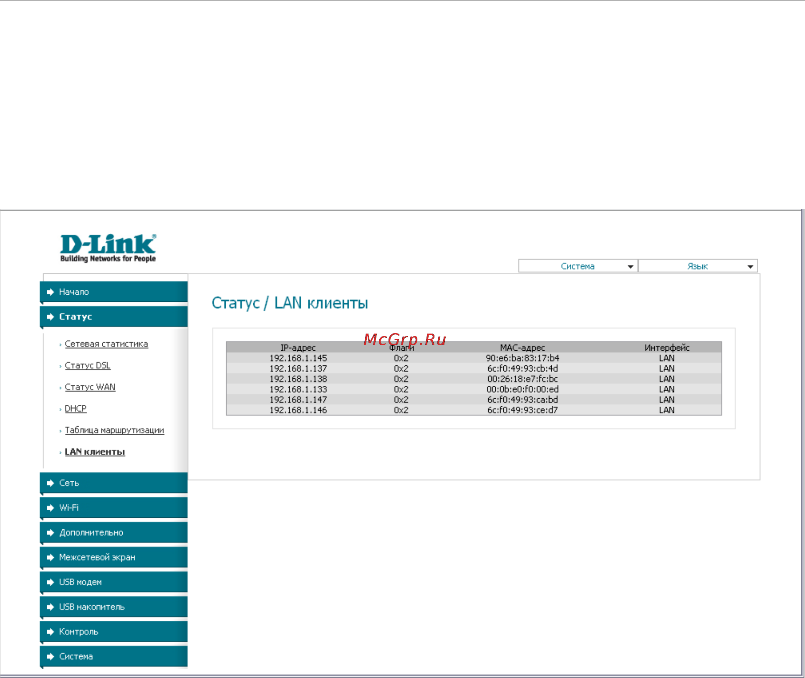805x678 pixels.
Task: Click the Интерфейс column header
Action: pos(667,348)
